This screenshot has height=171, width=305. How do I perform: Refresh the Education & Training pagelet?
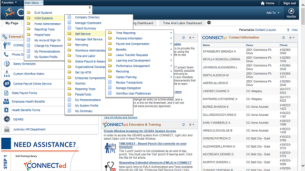pos(183,124)
